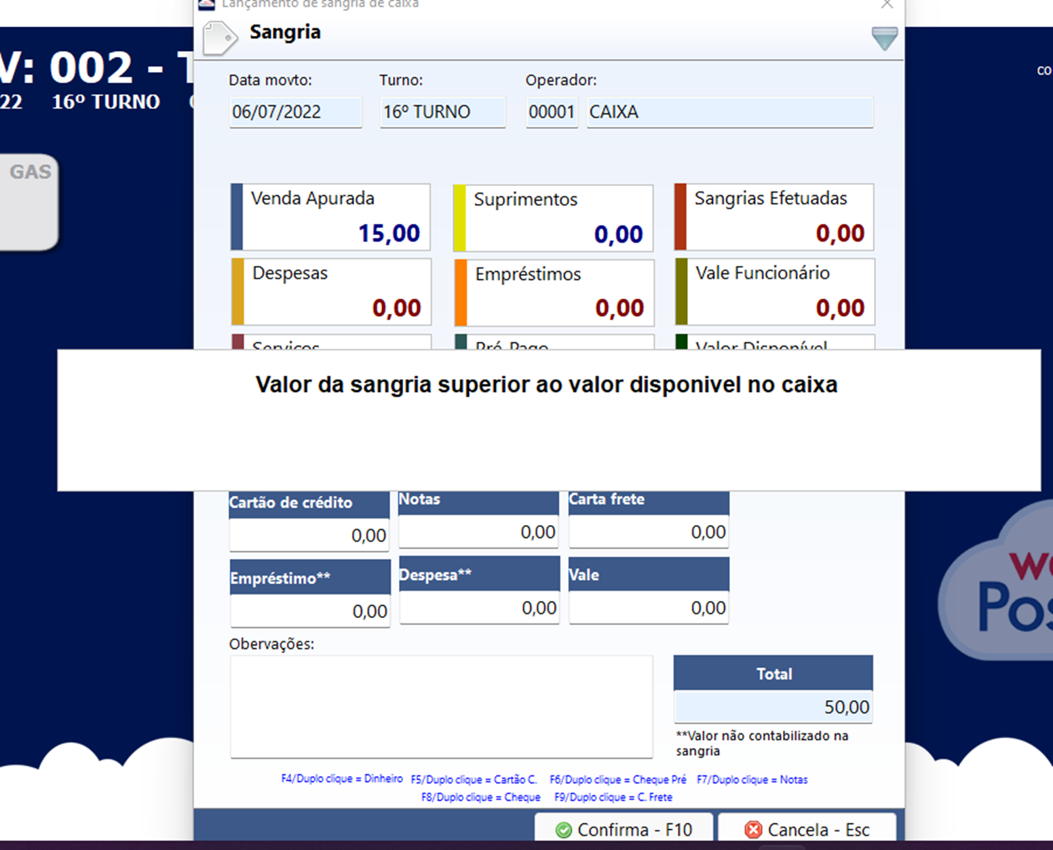Confirm the sangria with Confirma - F10

pos(624,829)
